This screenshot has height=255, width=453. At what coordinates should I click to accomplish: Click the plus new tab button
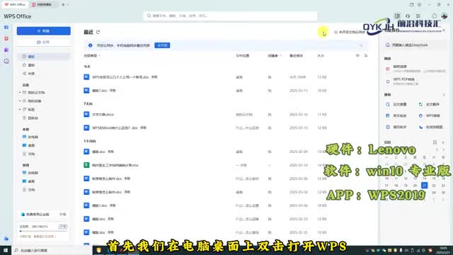pyautogui.click(x=63, y=5)
